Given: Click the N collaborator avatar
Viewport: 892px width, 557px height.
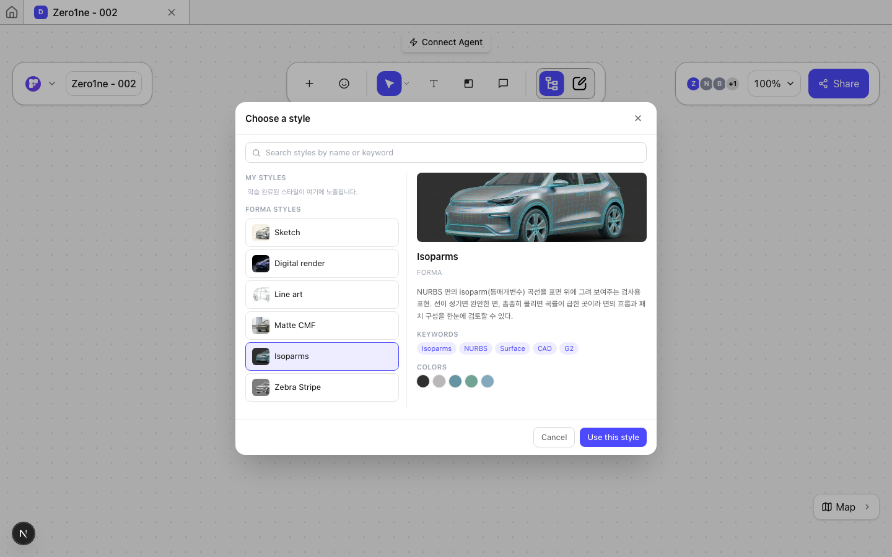Looking at the screenshot, I should coord(706,84).
